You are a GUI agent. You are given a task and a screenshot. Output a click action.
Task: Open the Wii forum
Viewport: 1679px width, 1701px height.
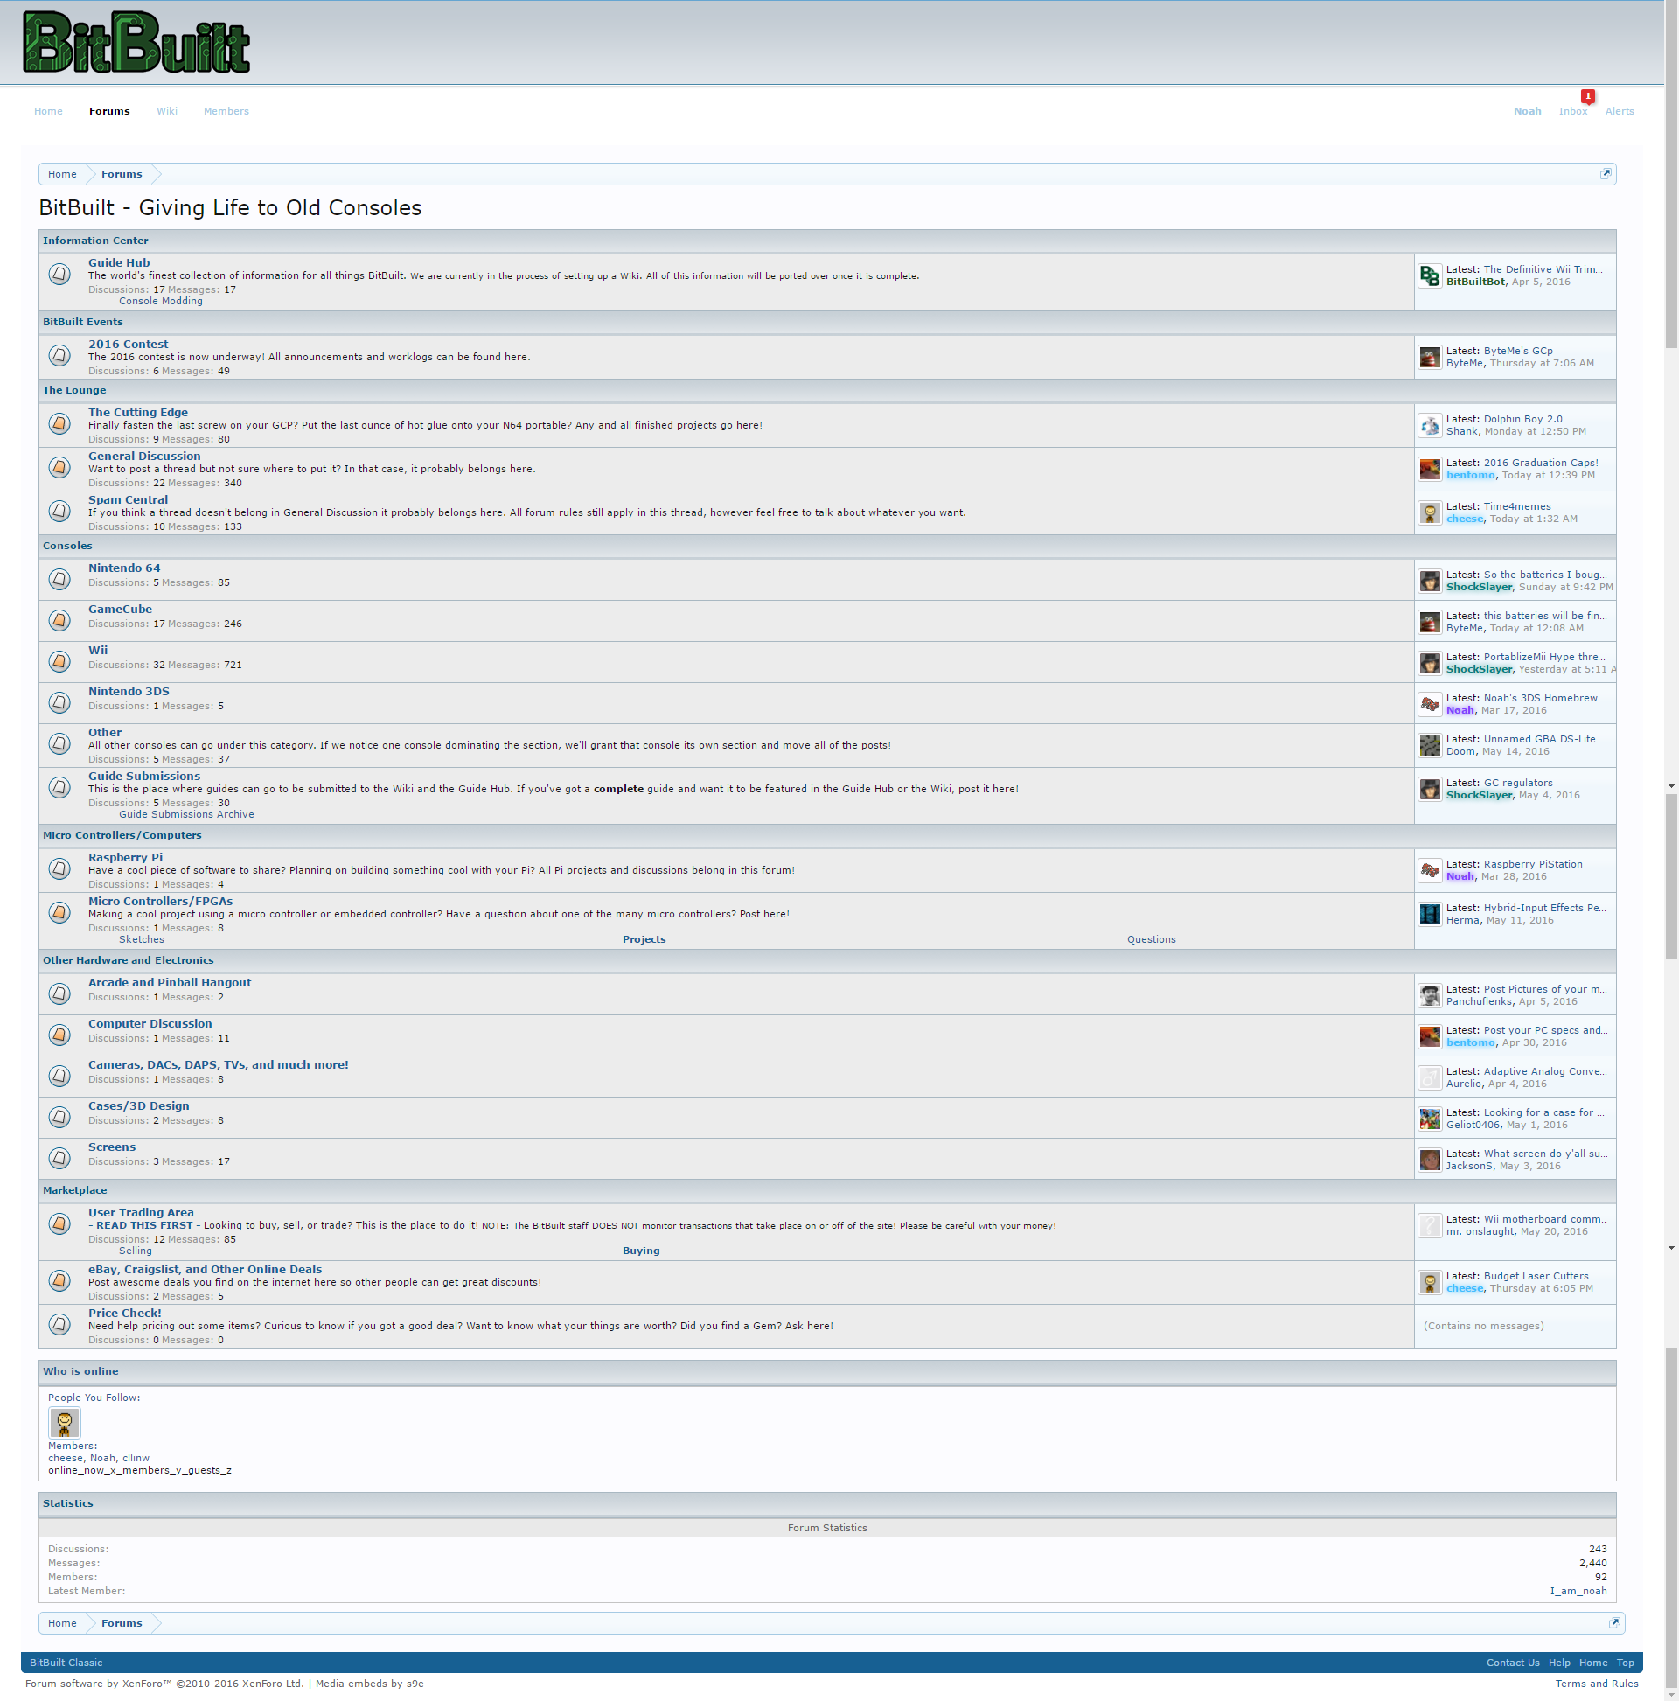coord(98,650)
